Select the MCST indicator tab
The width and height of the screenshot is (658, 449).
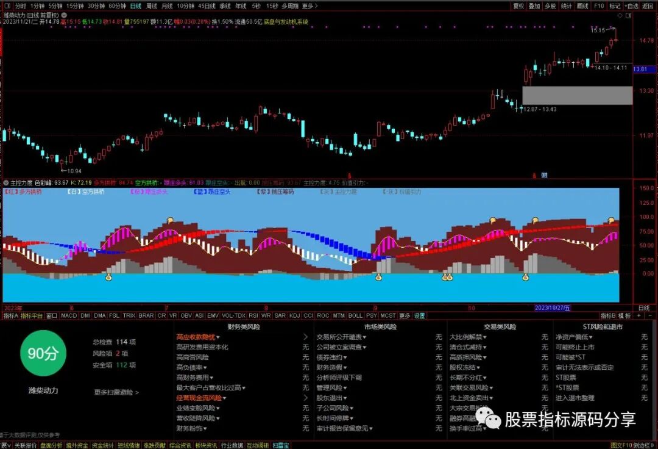click(x=387, y=315)
